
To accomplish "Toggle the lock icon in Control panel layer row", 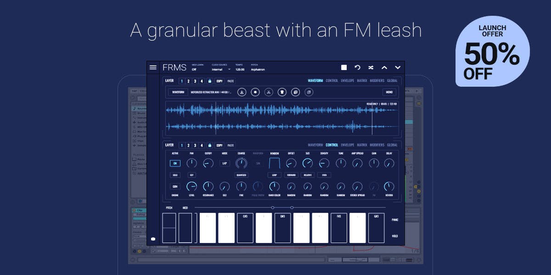I will pyautogui.click(x=209, y=145).
